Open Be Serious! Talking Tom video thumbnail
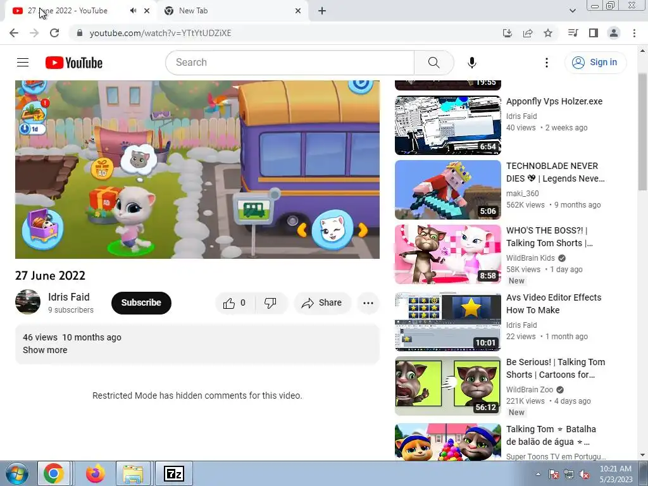Image resolution: width=648 pixels, height=486 pixels. [x=448, y=386]
